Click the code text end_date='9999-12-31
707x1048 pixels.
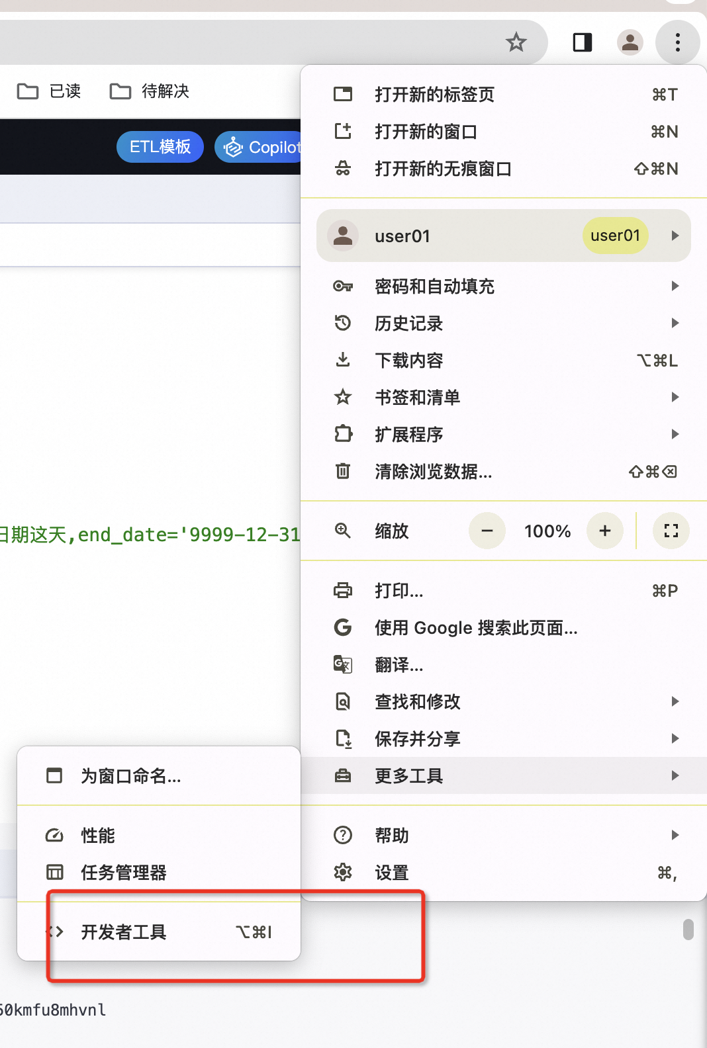189,534
